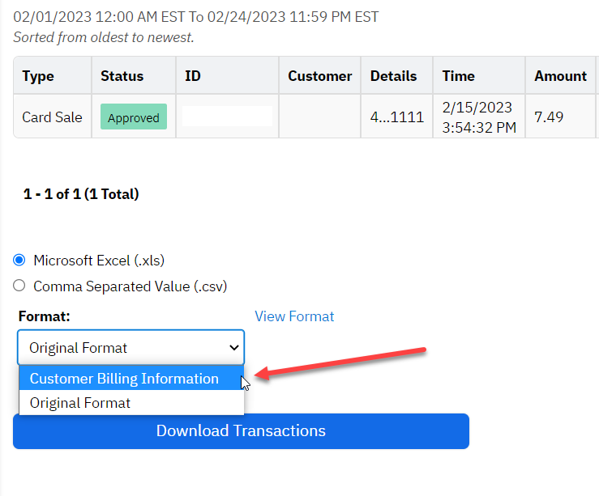
Task: Click the Sorted from oldest to newest note
Action: 104,37
